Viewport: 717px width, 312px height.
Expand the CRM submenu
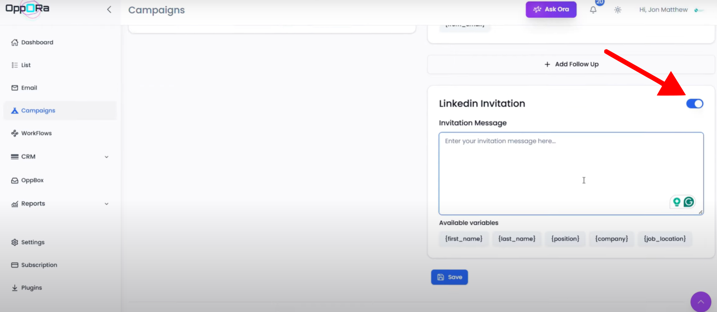click(x=106, y=157)
